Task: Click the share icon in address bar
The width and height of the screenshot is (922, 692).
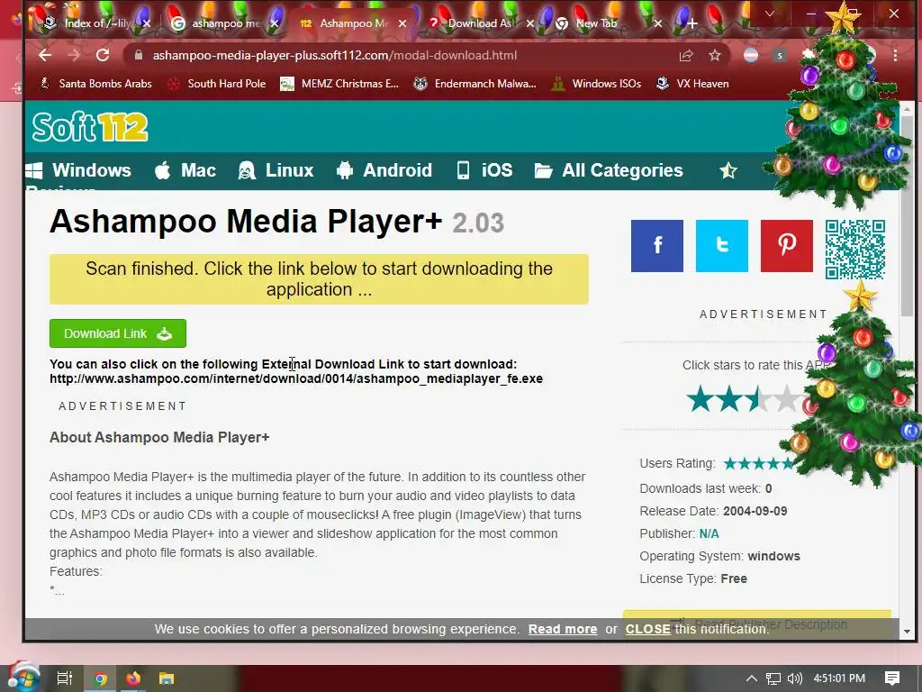Action: 685,55
